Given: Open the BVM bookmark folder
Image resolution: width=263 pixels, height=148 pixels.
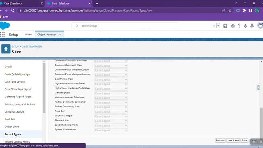Looking at the screenshot, I should [4, 17].
